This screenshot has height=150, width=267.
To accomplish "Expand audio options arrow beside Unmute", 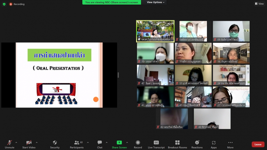I will click(16, 142).
